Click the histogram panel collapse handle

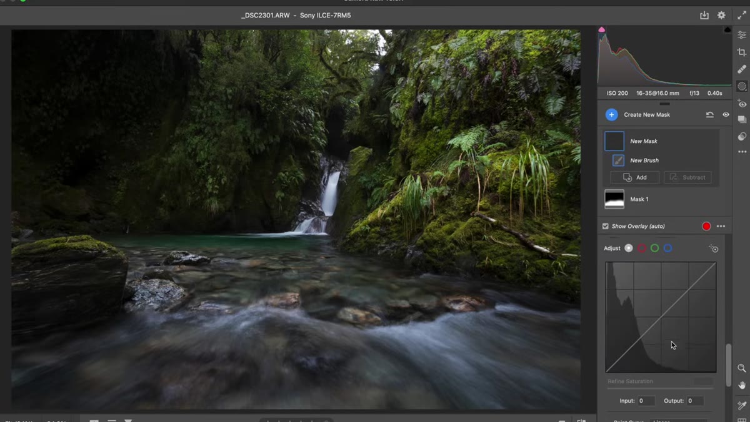click(664, 104)
